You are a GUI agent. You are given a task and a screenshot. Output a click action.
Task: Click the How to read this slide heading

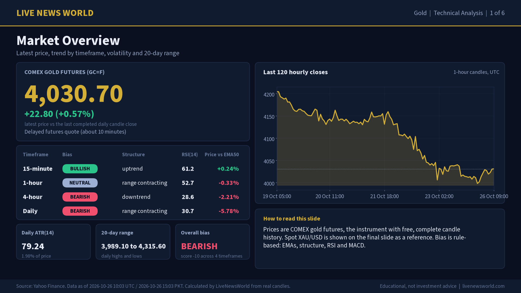292,219
